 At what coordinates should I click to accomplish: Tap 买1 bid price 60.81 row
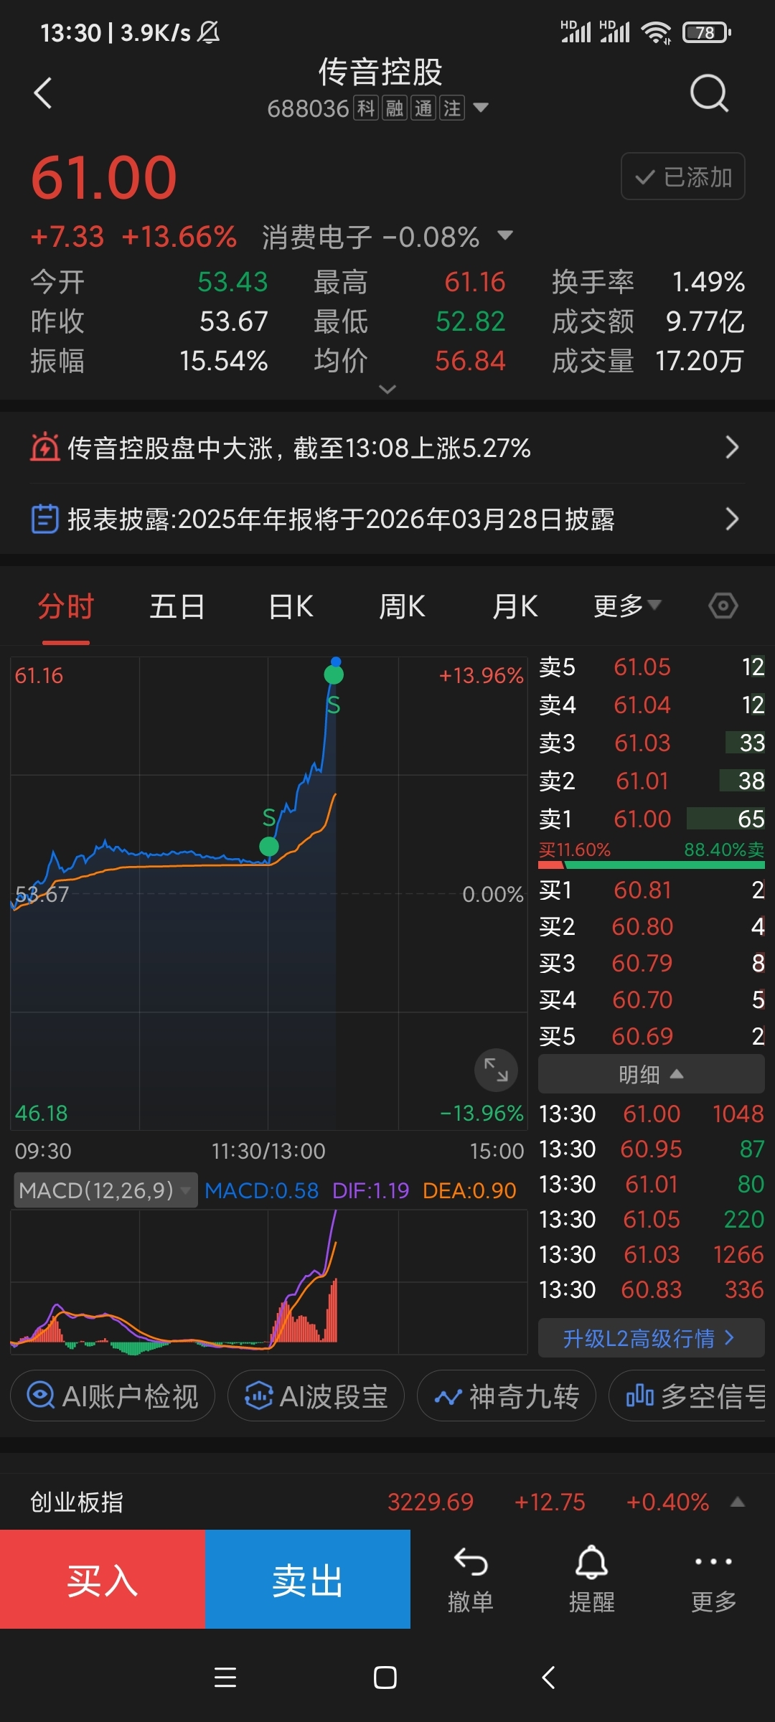[x=652, y=890]
